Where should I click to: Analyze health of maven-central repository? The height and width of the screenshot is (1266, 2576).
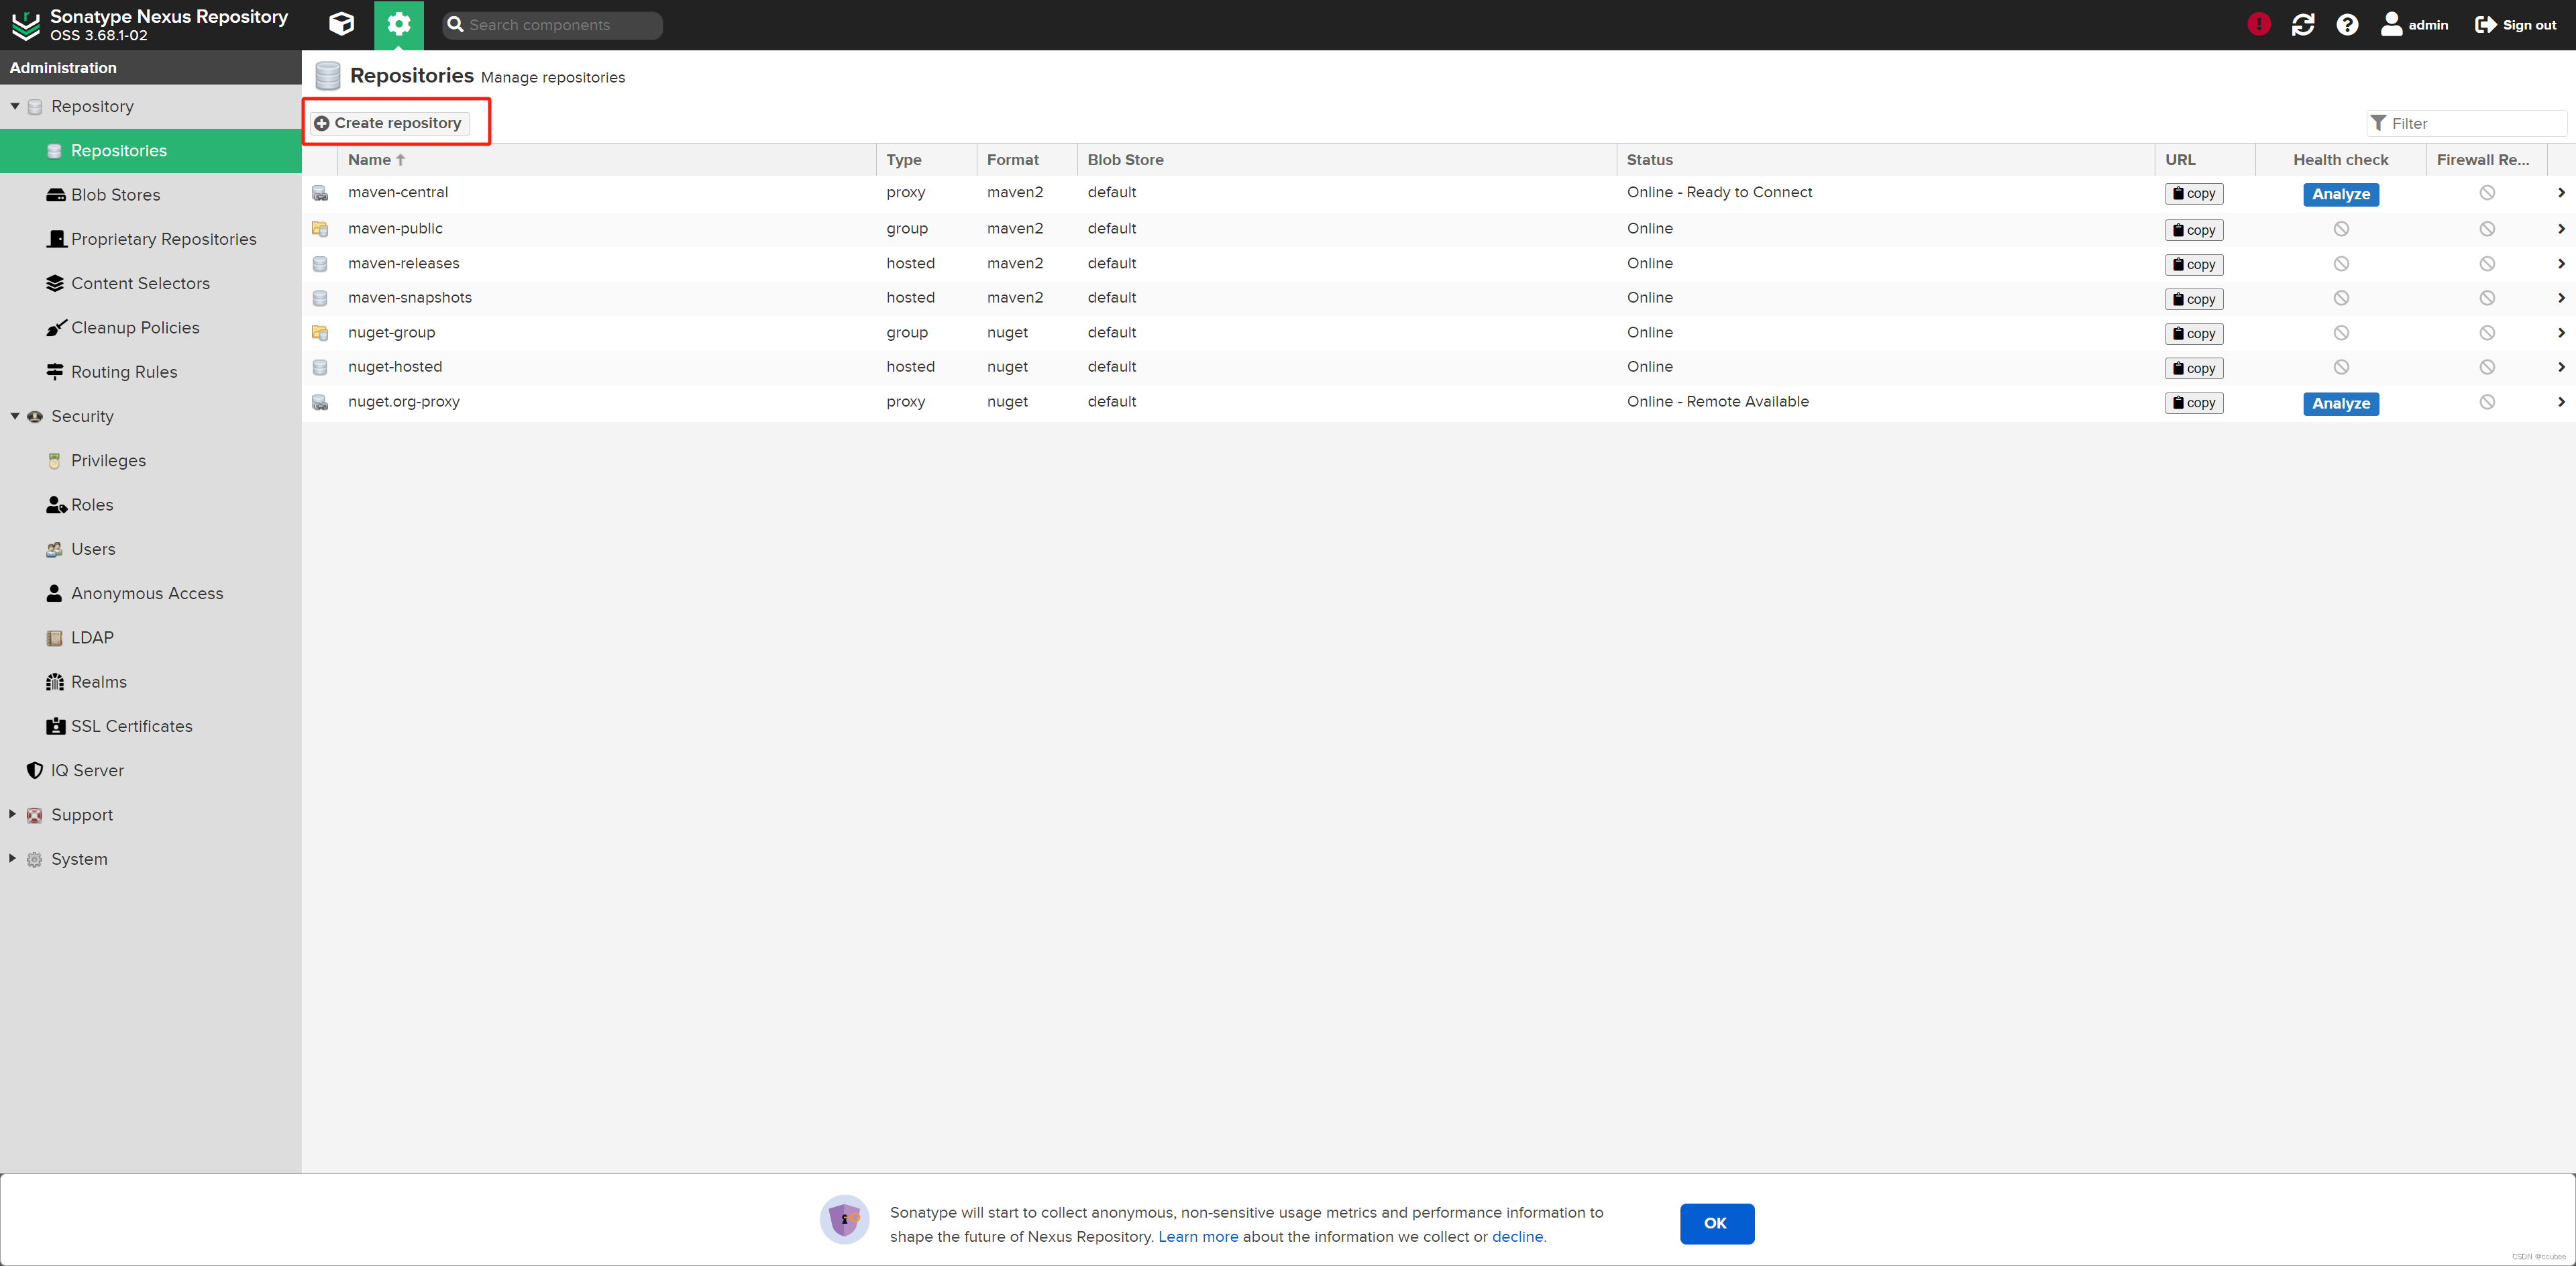click(2340, 194)
